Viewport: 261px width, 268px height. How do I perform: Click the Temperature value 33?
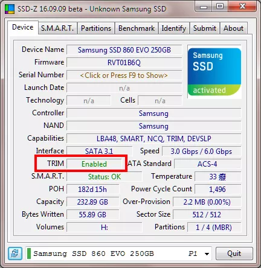pos(217,177)
